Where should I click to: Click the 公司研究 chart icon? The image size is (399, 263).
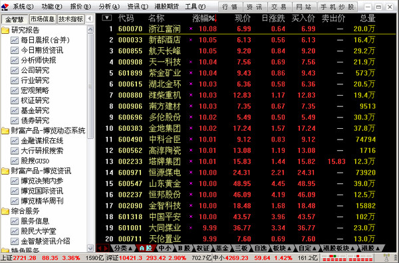tap(15, 70)
